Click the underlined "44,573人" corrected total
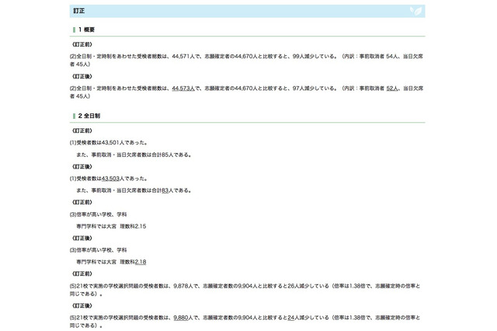The width and height of the screenshot is (497, 331). pyautogui.click(x=183, y=89)
